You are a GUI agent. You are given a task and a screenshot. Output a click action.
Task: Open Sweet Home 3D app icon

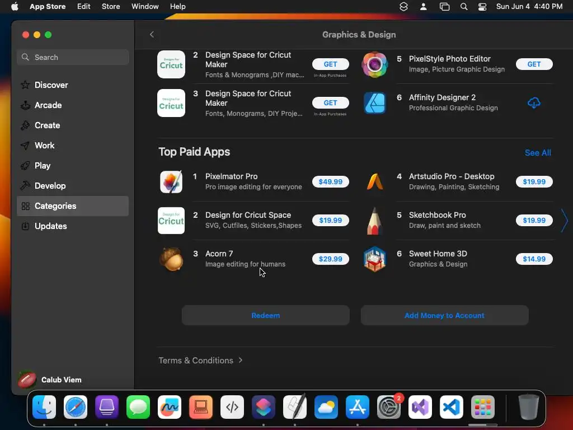(374, 259)
